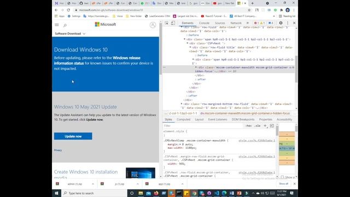
Task: Toggle the :hov element state button
Action: (248, 126)
